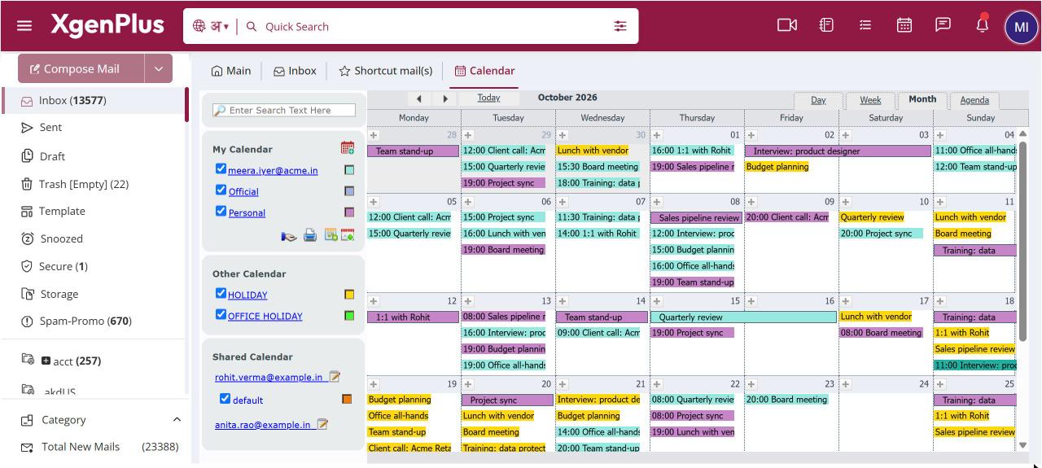Switch to the Inbox tab
The height and width of the screenshot is (468, 1042).
[x=295, y=71]
